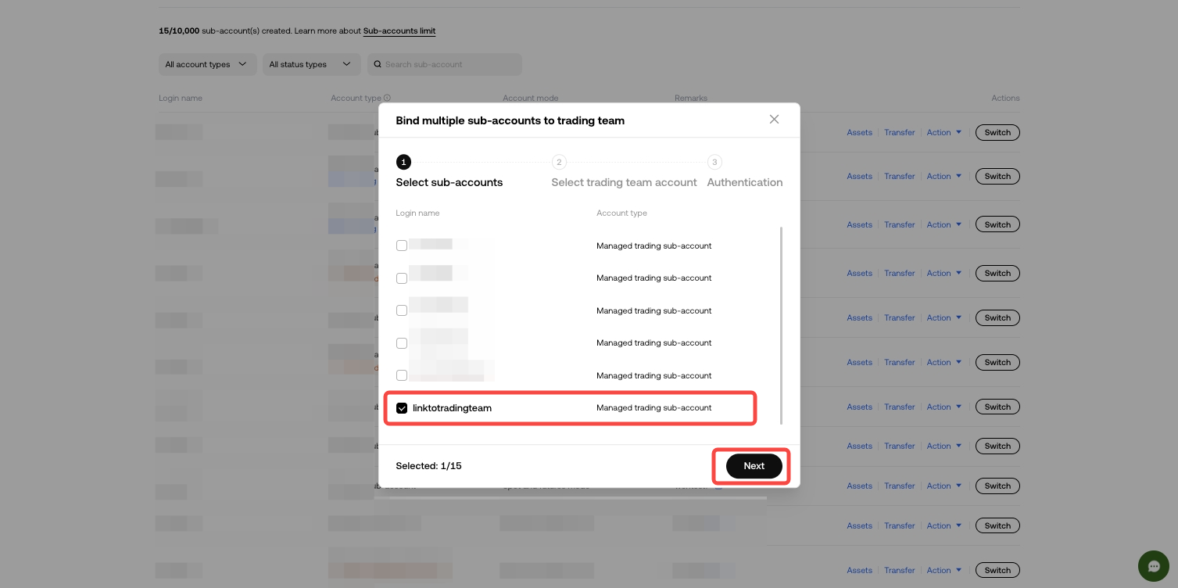The width and height of the screenshot is (1178, 588).
Task: Click step 1 circle indicator
Action: (403, 162)
